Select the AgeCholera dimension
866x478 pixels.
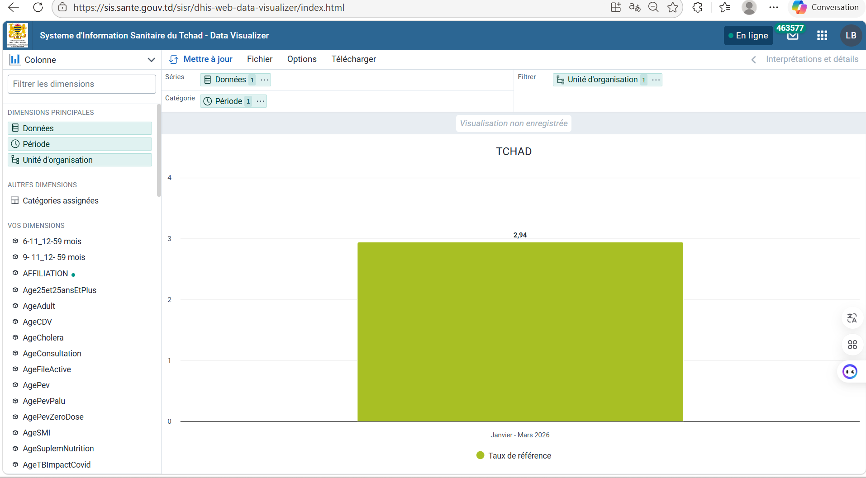coord(43,338)
